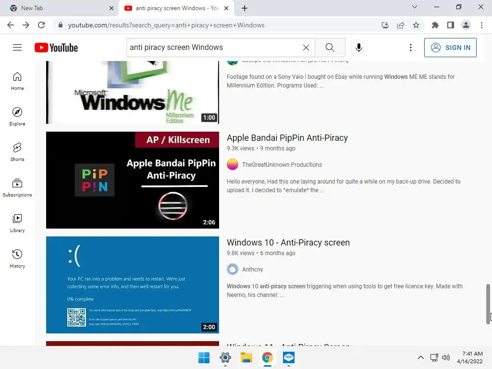
Task: Visit Anthcny channel name
Action: coord(252,270)
